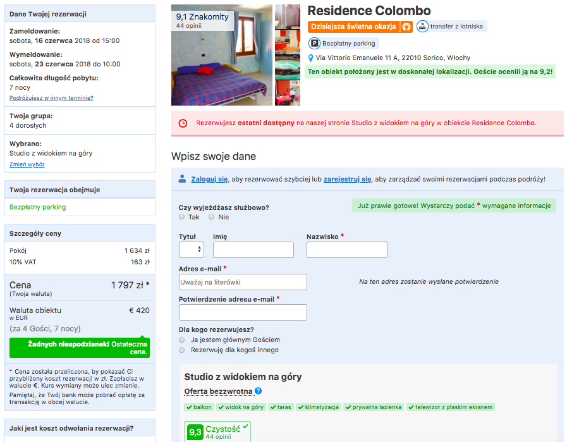Click the airport transfer shuttle icon

(422, 27)
